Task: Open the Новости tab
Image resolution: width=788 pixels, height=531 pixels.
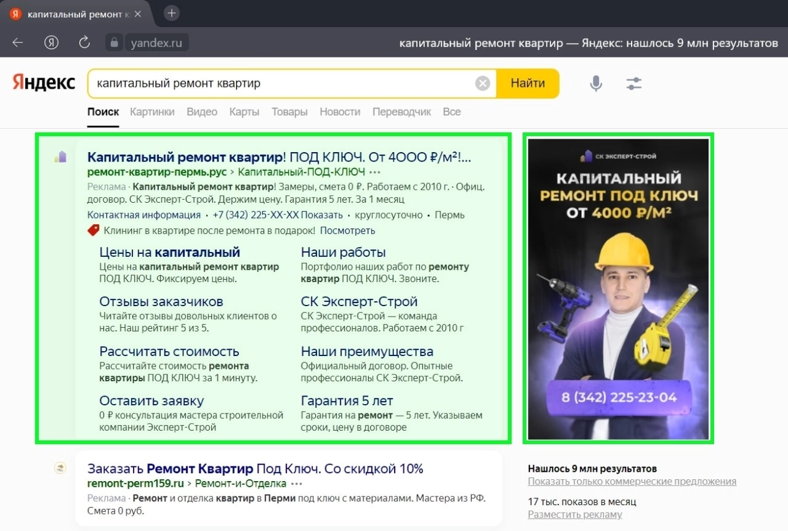Action: click(x=340, y=111)
